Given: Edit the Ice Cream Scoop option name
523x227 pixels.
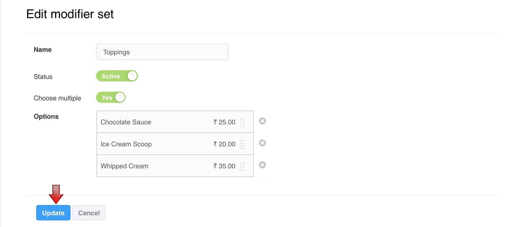Looking at the screenshot, I should click(x=126, y=144).
